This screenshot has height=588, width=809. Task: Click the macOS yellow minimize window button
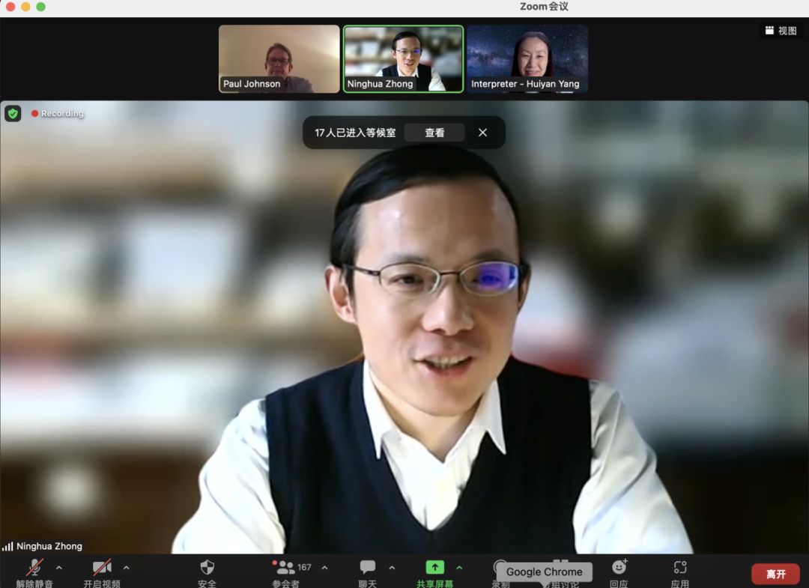pyautogui.click(x=25, y=7)
